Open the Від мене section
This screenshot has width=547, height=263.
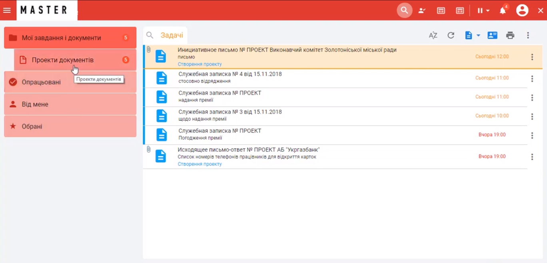click(70, 104)
